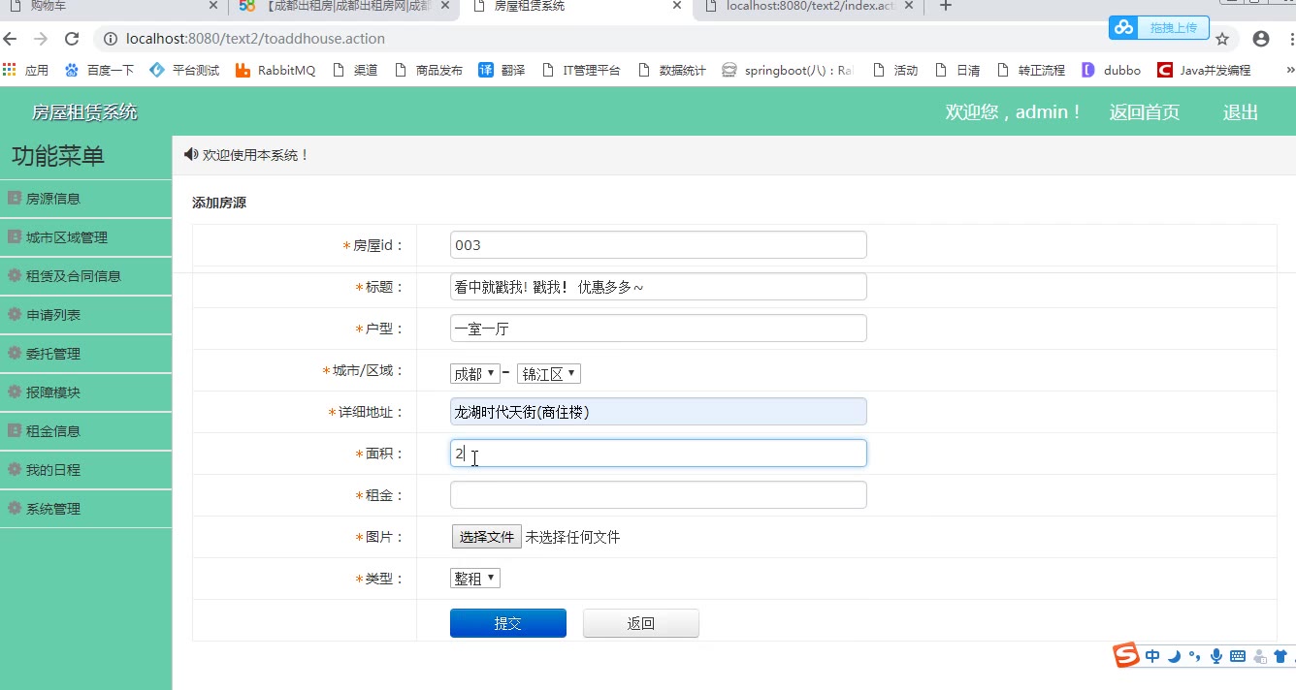Close the 购物车 tab

[213, 6]
